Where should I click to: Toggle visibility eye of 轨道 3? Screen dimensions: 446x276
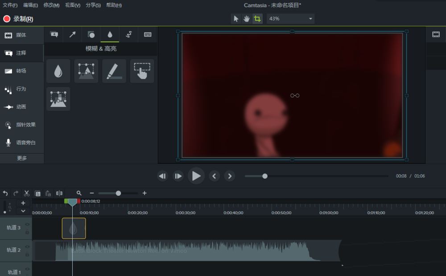pos(27,224)
